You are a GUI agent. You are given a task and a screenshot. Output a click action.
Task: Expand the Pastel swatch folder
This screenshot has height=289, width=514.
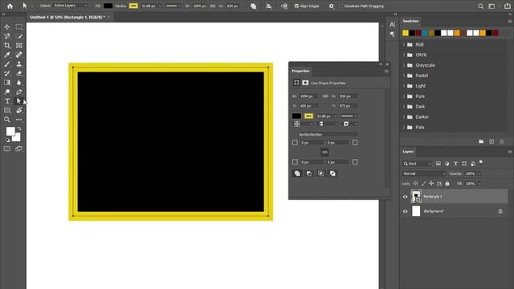pos(404,75)
